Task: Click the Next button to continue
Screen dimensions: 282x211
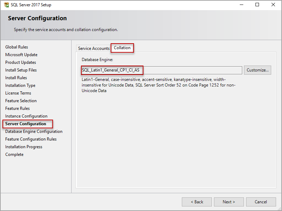Action: tap(229, 202)
